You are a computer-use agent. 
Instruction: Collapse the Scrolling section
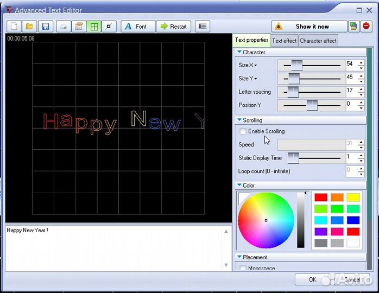(239, 120)
